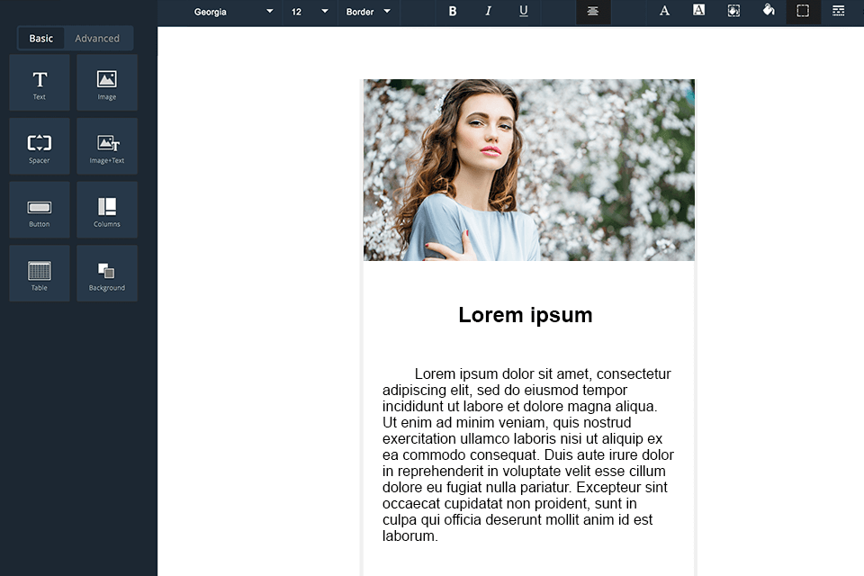
Task: Insert a Columns layout block
Action: point(107,210)
